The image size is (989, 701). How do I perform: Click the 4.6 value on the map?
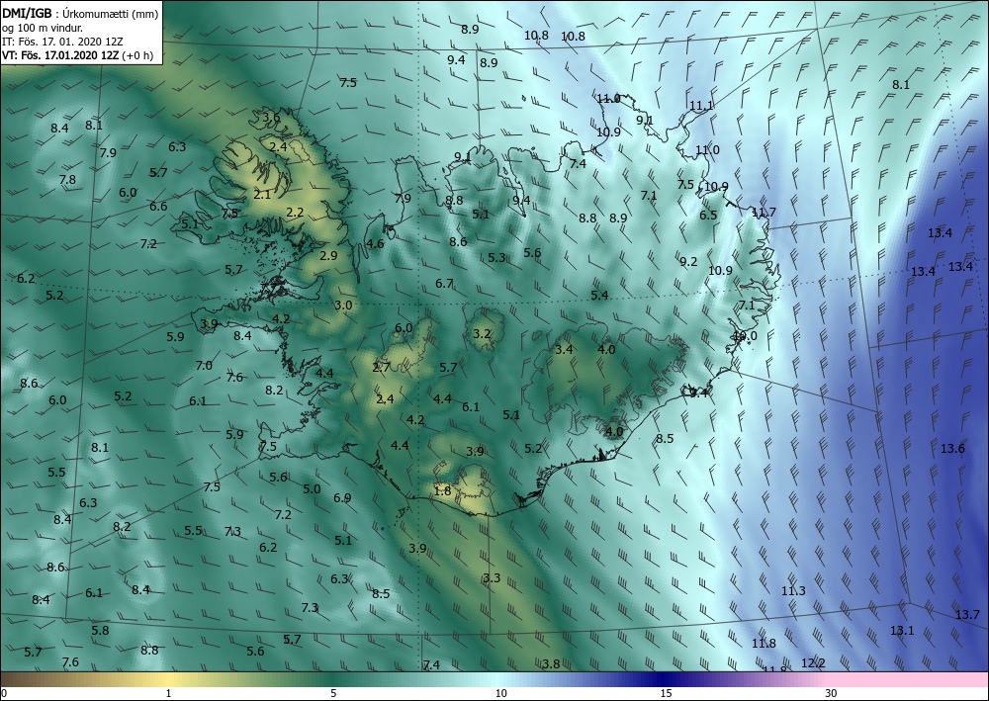pyautogui.click(x=375, y=244)
